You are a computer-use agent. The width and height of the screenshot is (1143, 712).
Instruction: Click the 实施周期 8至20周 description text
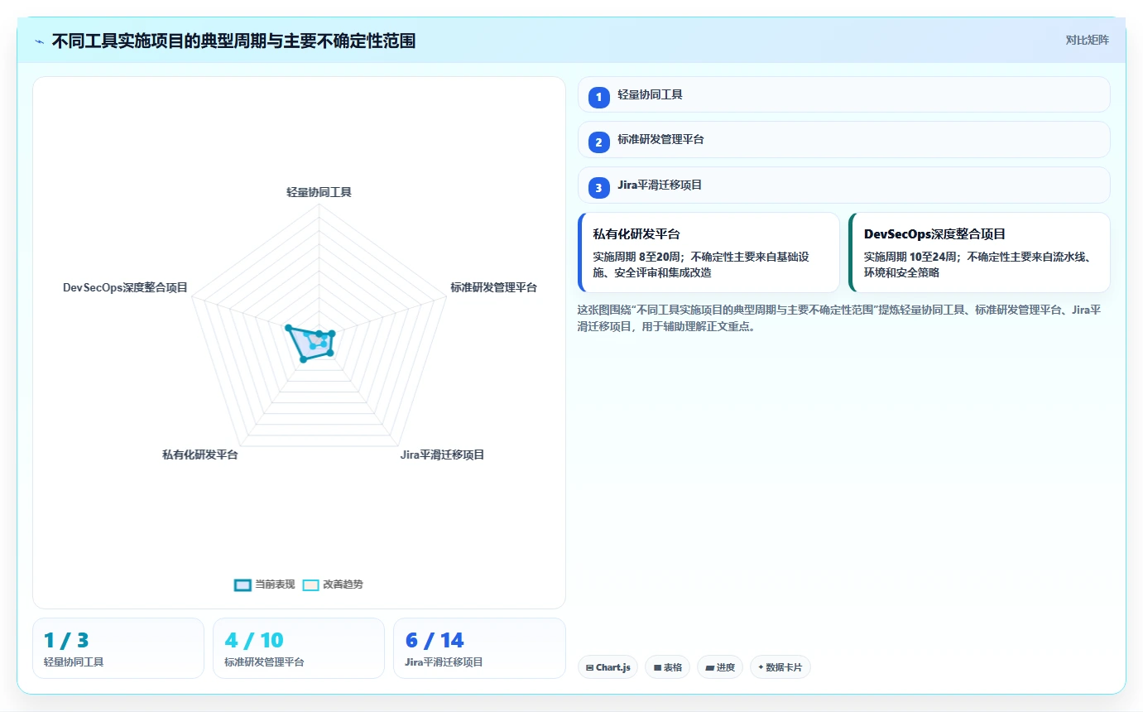(x=701, y=264)
